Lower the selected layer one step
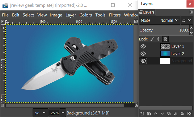The width and height of the screenshot is (194, 117). 162,113
